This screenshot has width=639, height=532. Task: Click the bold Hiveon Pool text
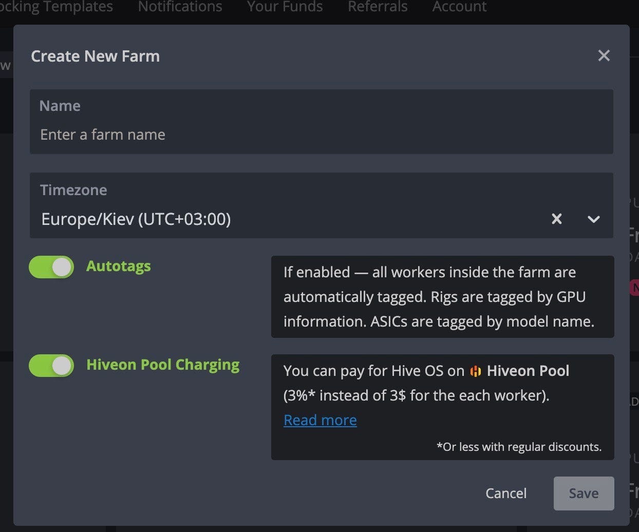[x=528, y=371]
